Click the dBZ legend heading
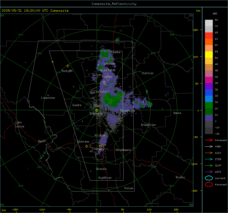 [215, 13]
